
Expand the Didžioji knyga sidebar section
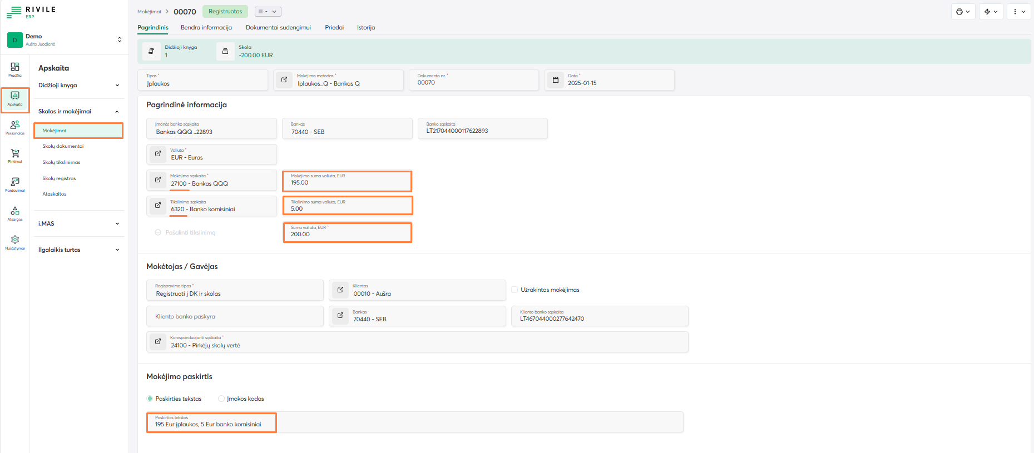(78, 85)
